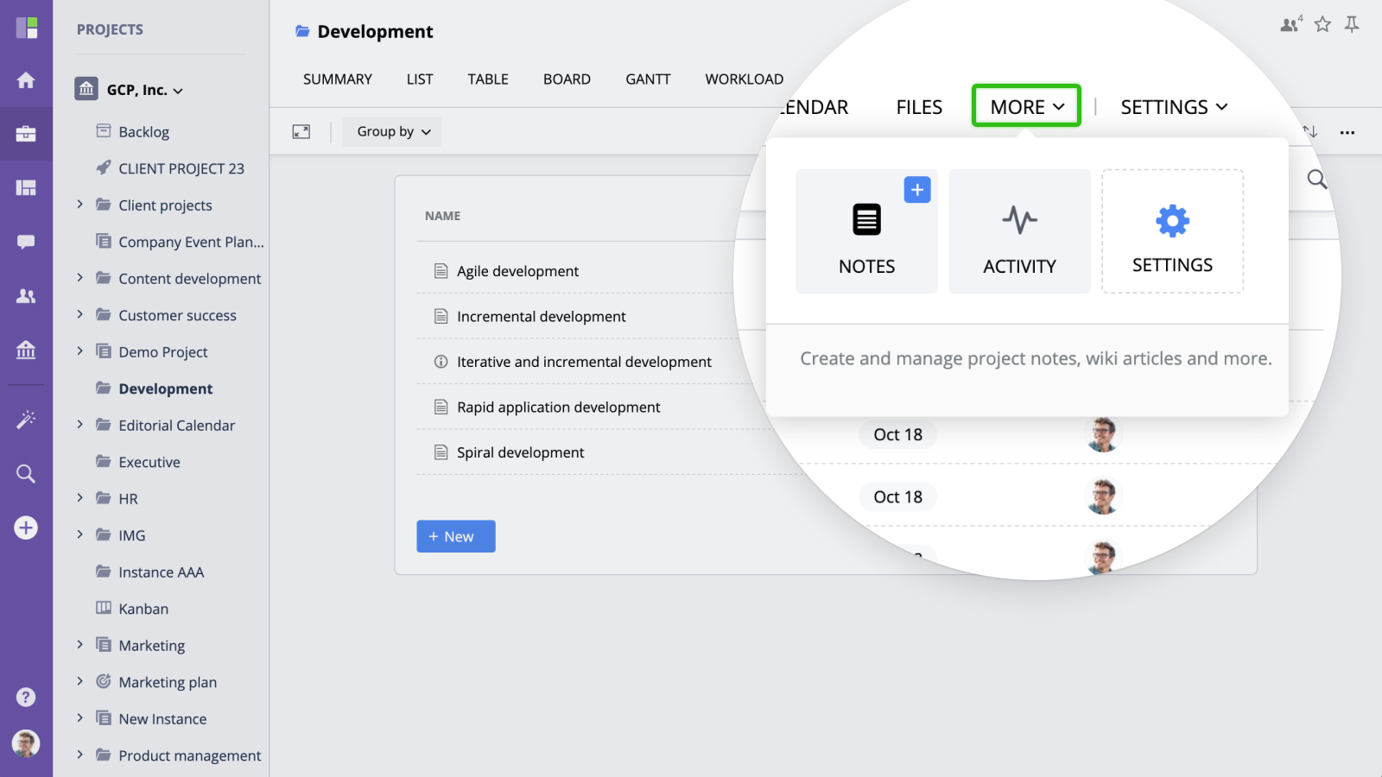Expand the Marketing item

pyautogui.click(x=79, y=645)
